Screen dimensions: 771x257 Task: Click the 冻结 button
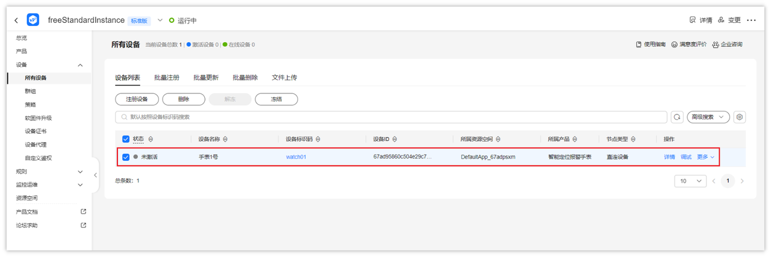(276, 99)
